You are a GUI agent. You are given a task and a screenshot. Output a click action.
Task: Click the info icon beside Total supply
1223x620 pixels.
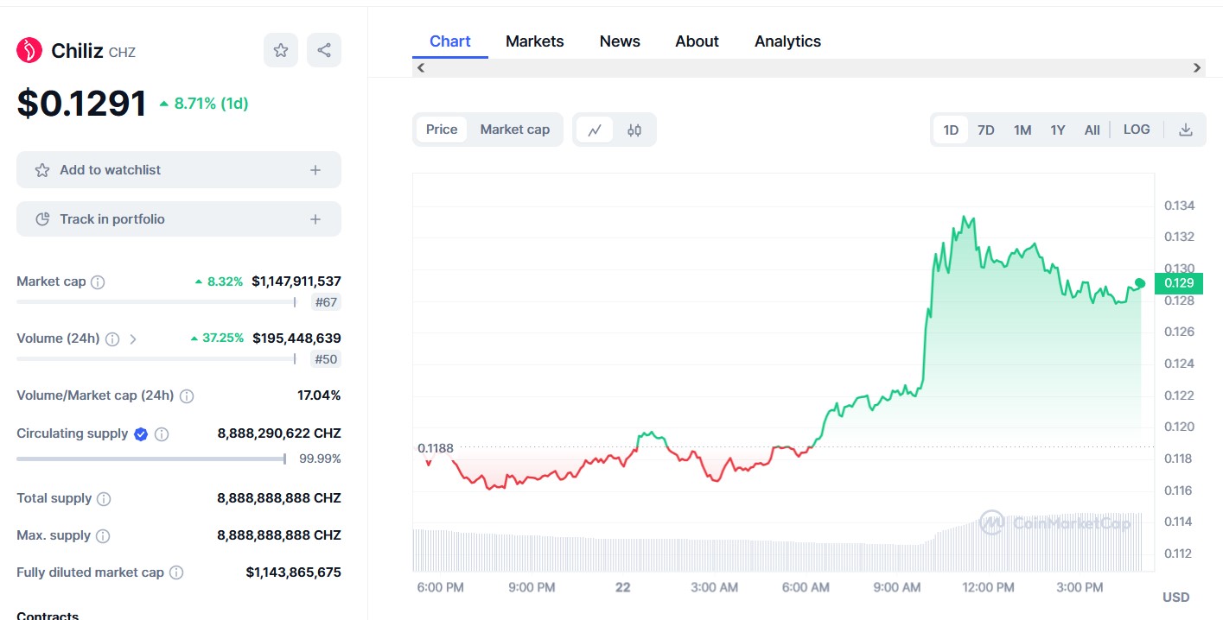tap(104, 499)
